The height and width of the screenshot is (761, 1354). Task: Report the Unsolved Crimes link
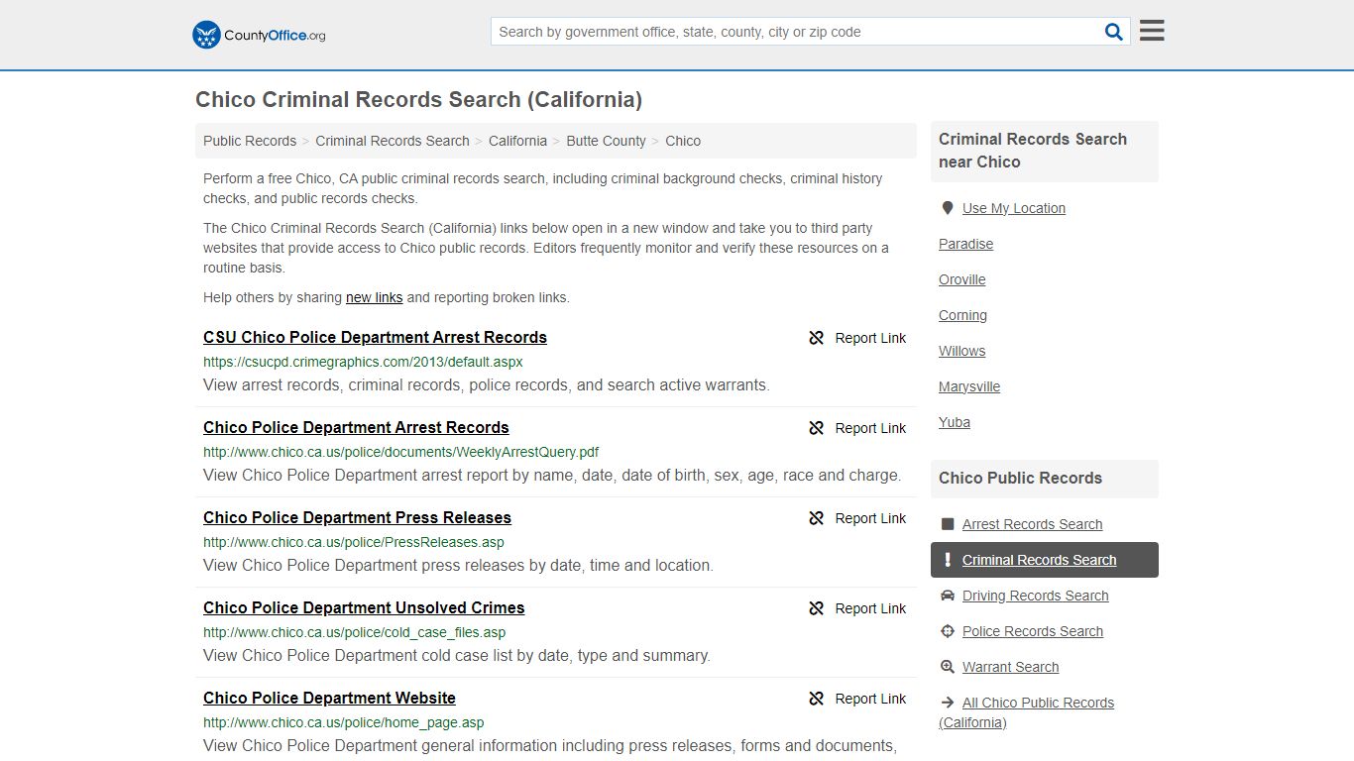857,608
